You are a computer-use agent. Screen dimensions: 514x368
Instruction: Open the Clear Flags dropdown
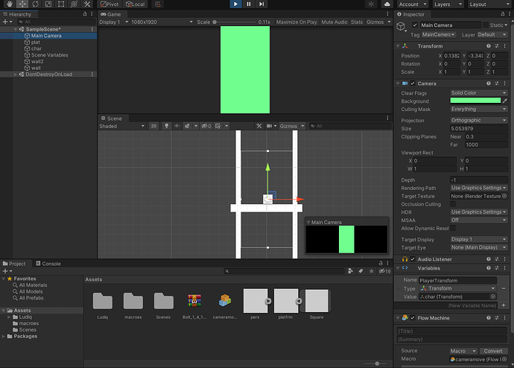coord(478,93)
